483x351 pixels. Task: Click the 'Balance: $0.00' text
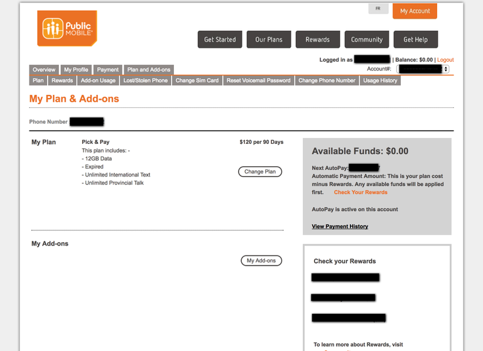pyautogui.click(x=414, y=60)
